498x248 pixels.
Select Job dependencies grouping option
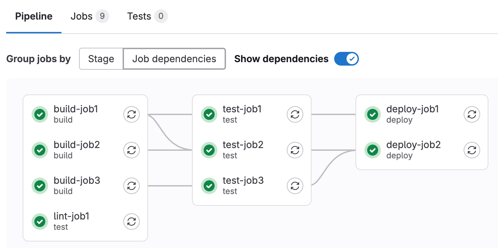pos(174,59)
